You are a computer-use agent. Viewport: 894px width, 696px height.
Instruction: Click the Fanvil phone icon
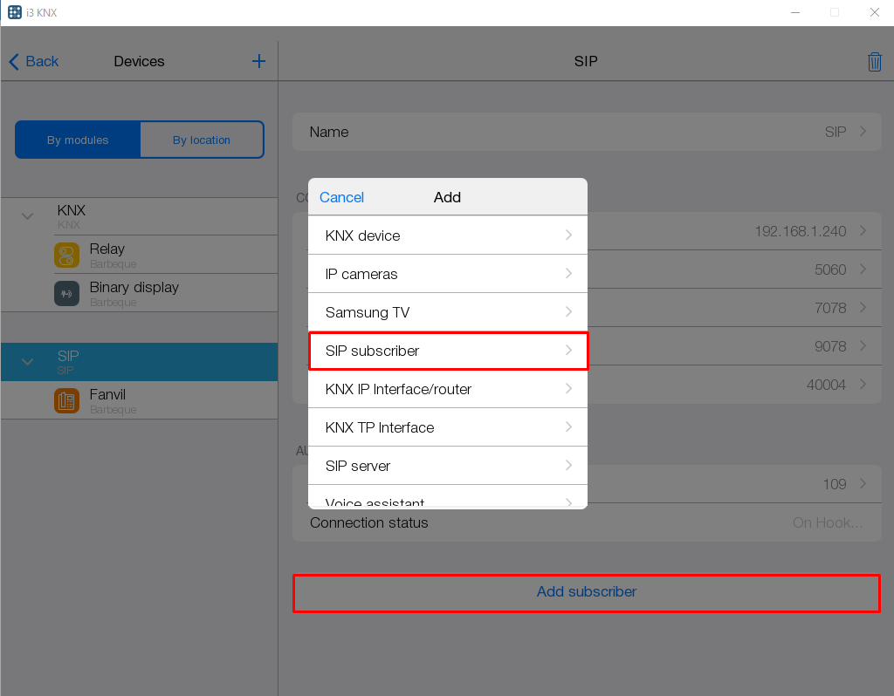click(66, 400)
